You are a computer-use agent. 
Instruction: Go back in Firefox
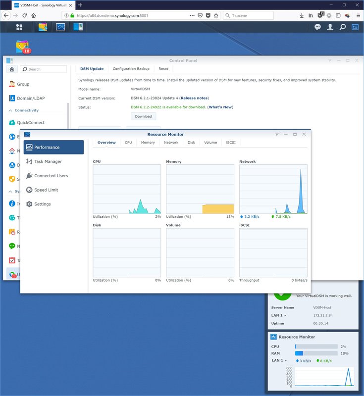point(6,15)
